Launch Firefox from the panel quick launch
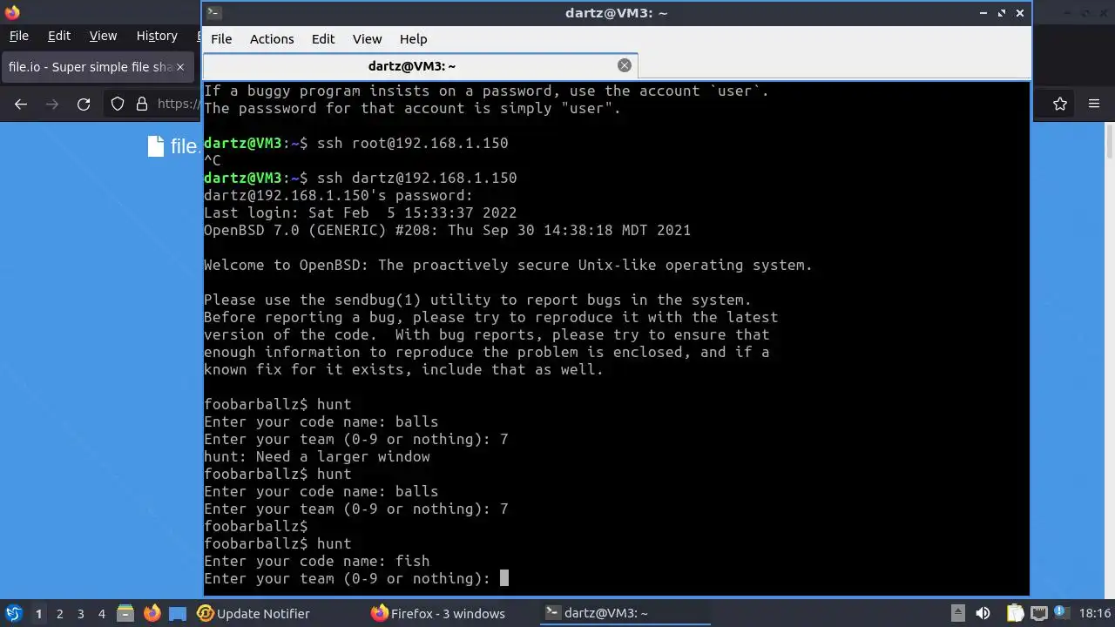Screen dimensions: 1115x627 click(x=152, y=613)
